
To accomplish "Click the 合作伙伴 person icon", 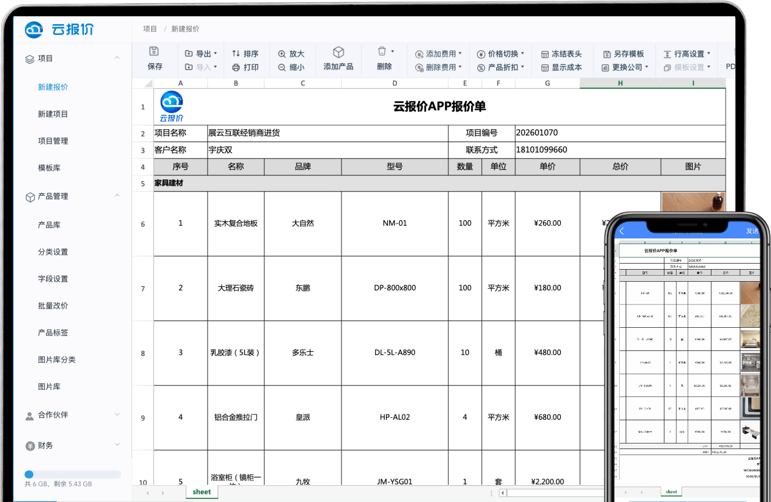I will coord(29,416).
